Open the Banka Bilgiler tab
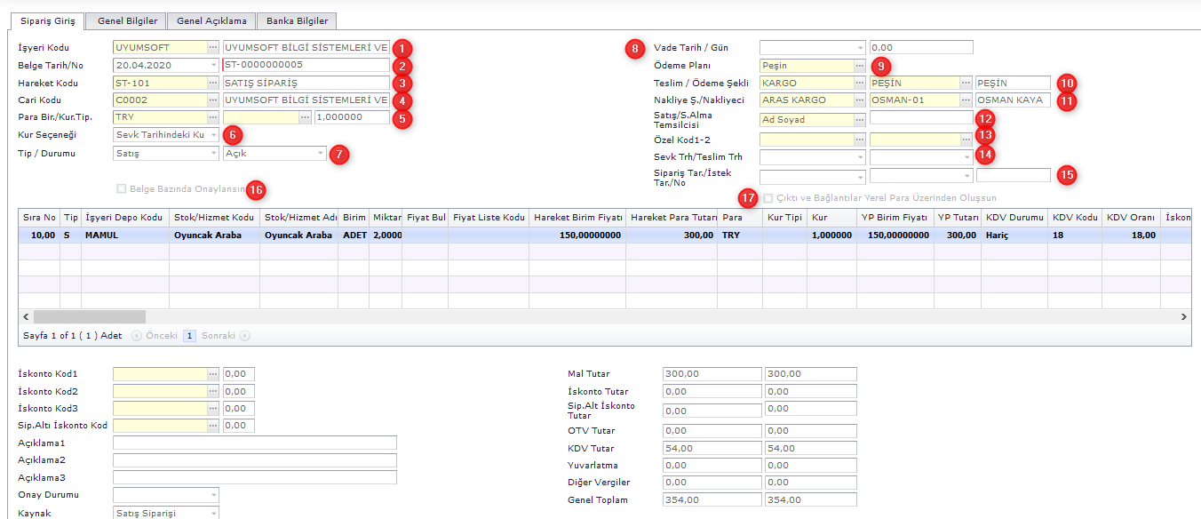 click(x=297, y=20)
